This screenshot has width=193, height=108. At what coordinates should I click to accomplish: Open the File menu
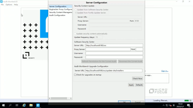click(x=2, y=4)
